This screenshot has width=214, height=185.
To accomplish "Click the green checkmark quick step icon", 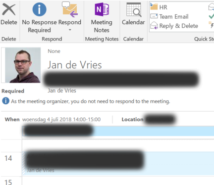I will coord(211,16).
